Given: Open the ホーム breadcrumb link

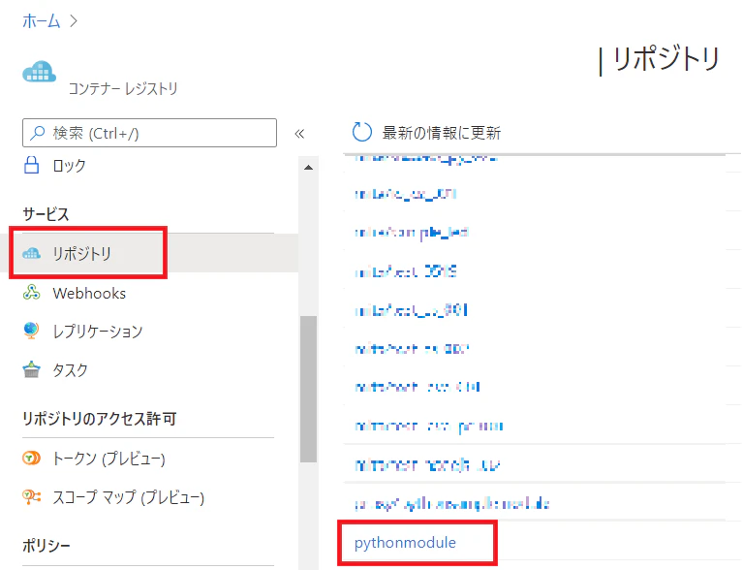Looking at the screenshot, I should tap(42, 21).
